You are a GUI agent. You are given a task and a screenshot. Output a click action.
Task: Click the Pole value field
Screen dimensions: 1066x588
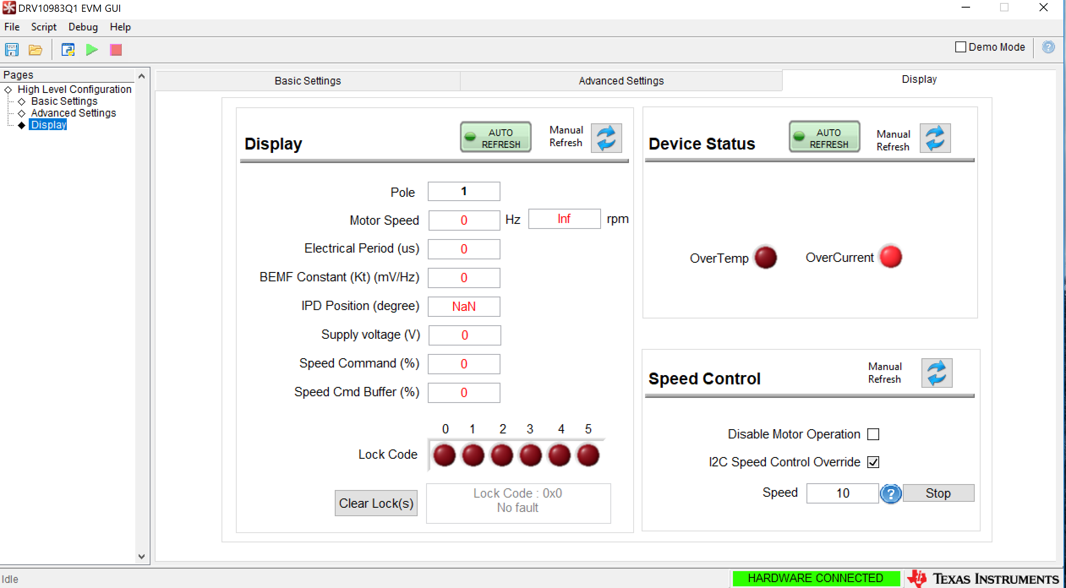(x=464, y=191)
